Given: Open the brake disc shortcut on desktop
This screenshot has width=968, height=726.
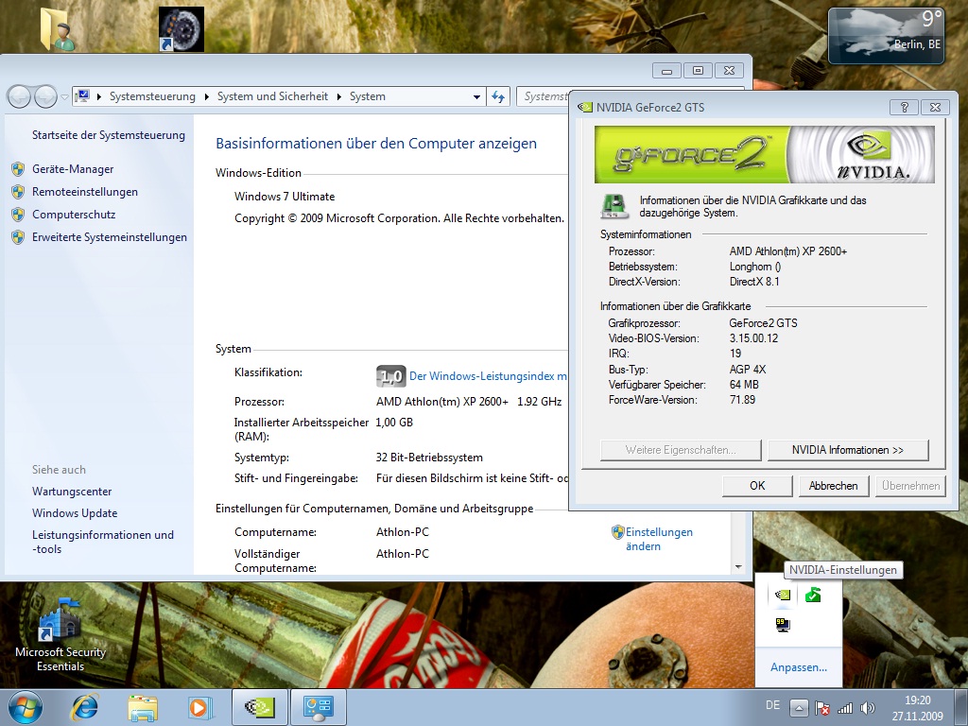Looking at the screenshot, I should click(181, 29).
